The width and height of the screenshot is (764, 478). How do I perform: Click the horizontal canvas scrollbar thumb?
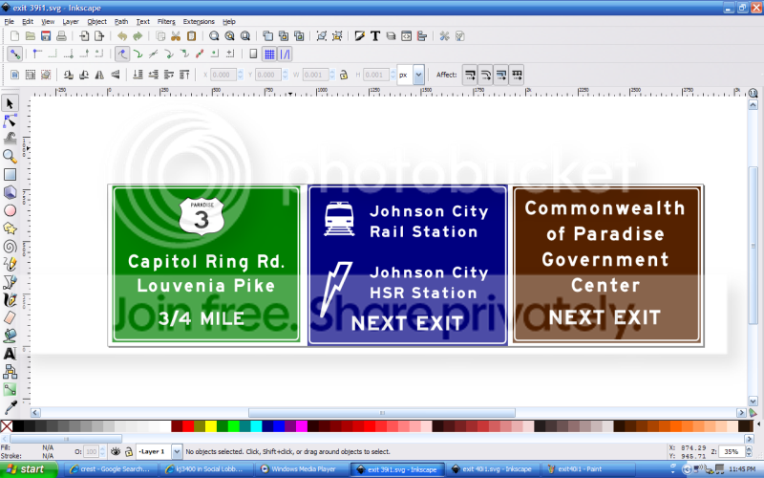click(382, 413)
